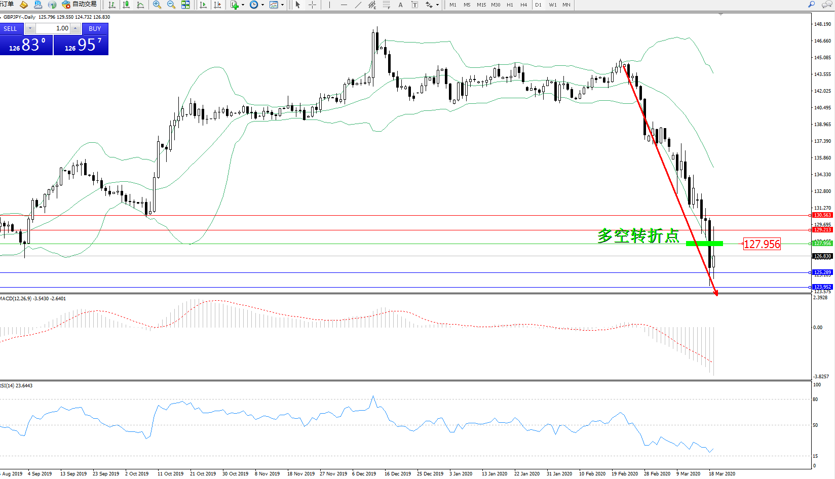
Task: Open the templates dropdown arrow
Action: pyautogui.click(x=282, y=5)
